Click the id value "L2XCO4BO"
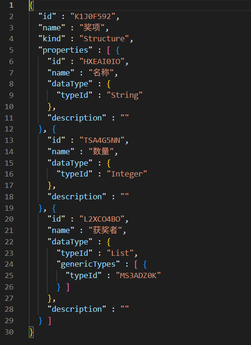 102,219
